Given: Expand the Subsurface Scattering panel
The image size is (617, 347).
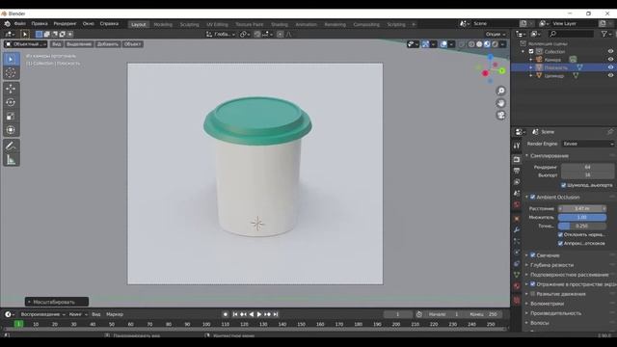Looking at the screenshot, I should tap(569, 275).
